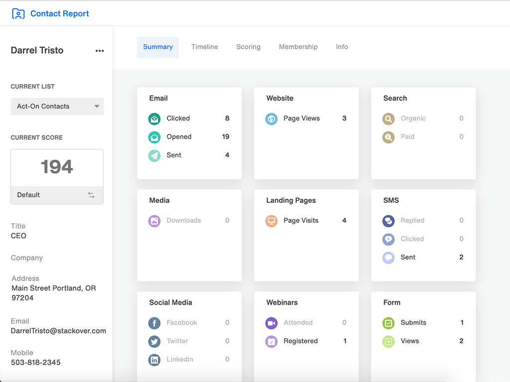Click the Contact Report title link

60,13
